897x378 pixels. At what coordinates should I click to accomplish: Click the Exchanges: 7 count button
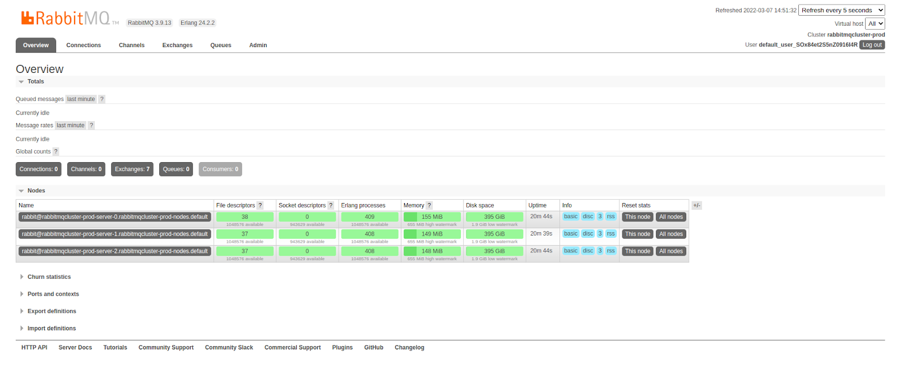pos(132,169)
